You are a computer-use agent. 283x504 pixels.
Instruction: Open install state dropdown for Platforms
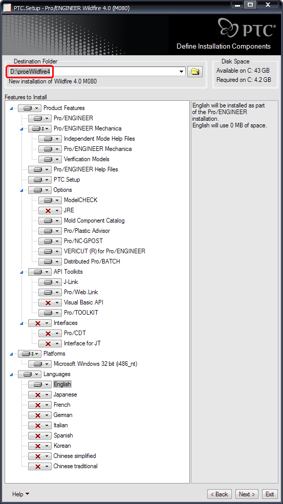(x=37, y=354)
